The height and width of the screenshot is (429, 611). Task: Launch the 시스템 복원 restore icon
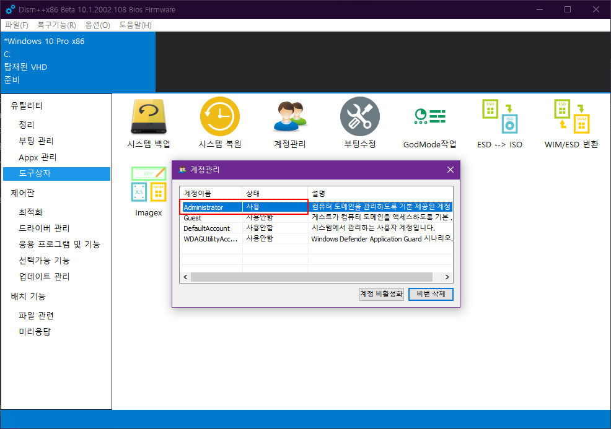coord(220,116)
